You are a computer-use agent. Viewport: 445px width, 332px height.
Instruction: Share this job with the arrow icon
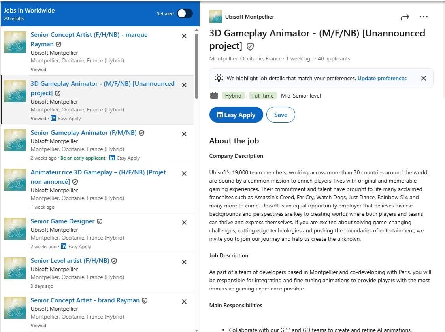(x=404, y=17)
